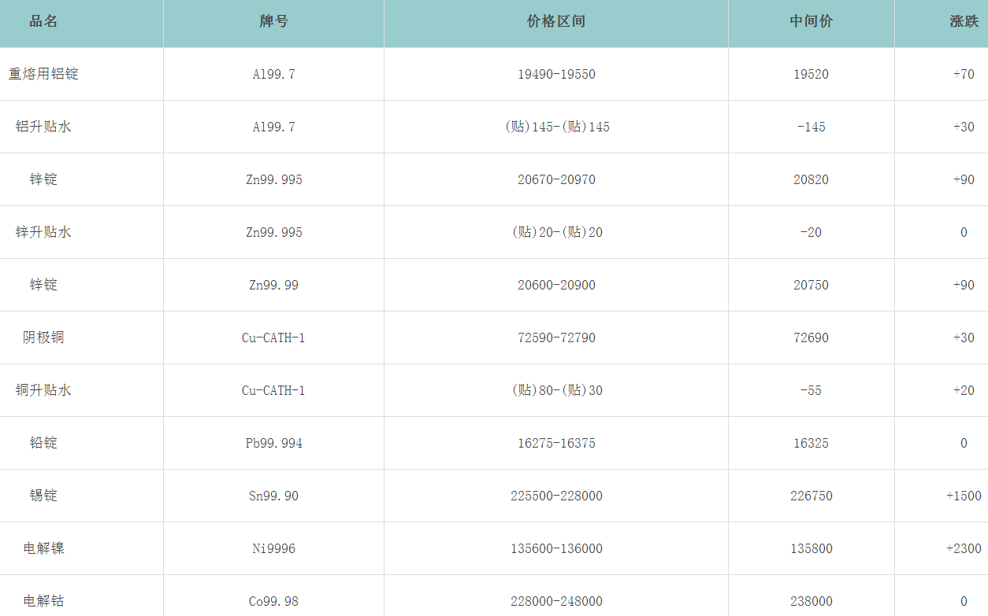Click the Zn99.99 grade cell
Image resolution: width=988 pixels, height=616 pixels.
pos(273,285)
